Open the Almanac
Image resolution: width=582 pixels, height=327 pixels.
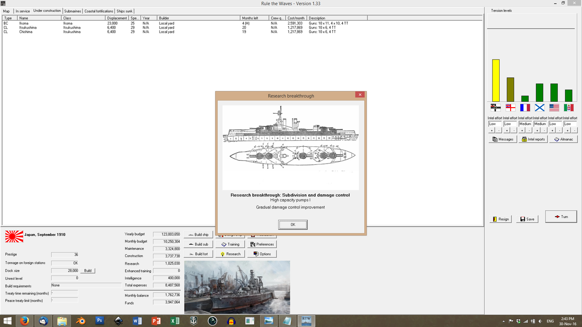pyautogui.click(x=563, y=139)
